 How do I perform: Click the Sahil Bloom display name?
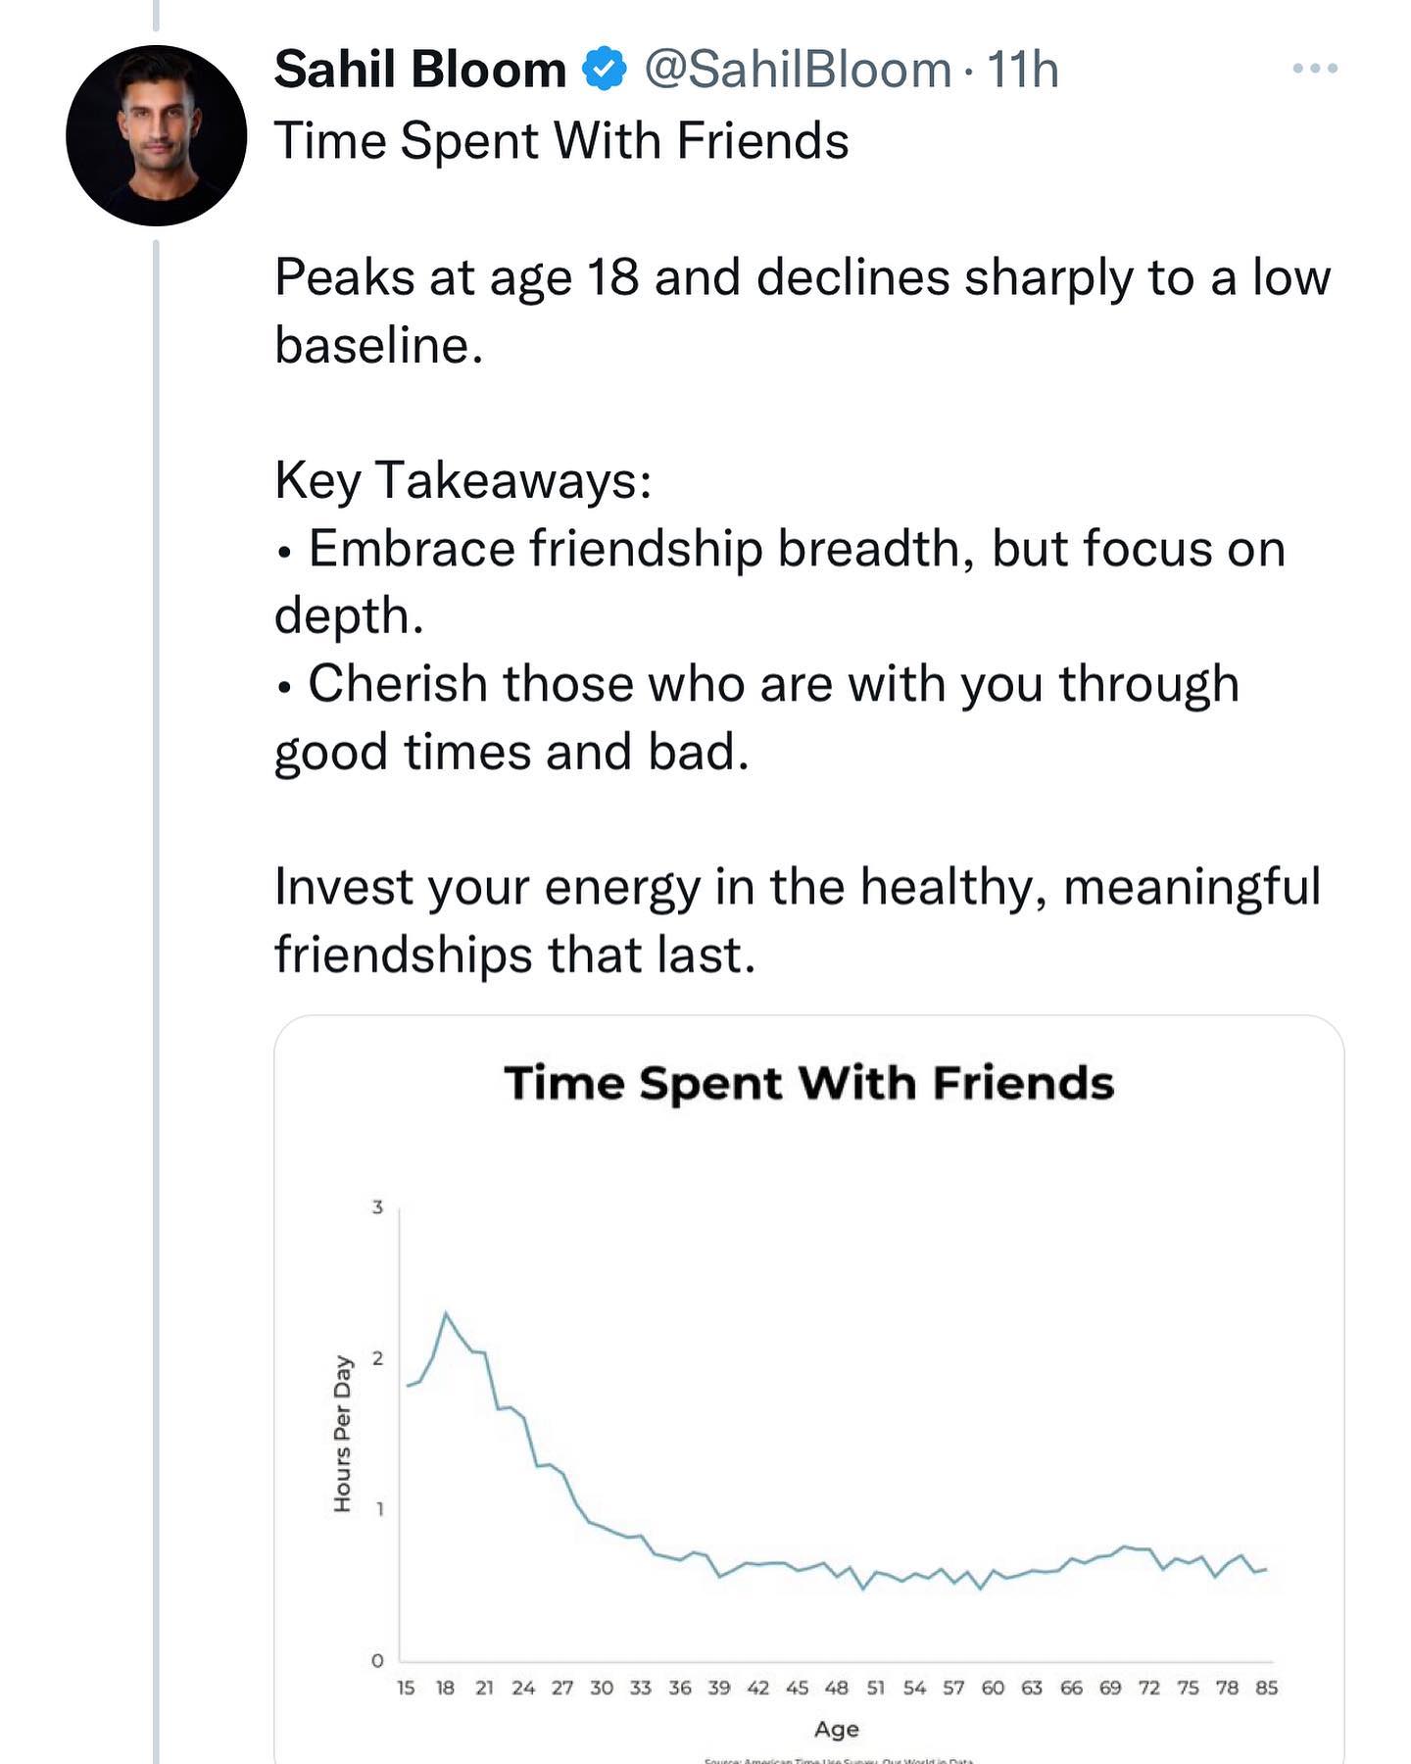pos(420,70)
